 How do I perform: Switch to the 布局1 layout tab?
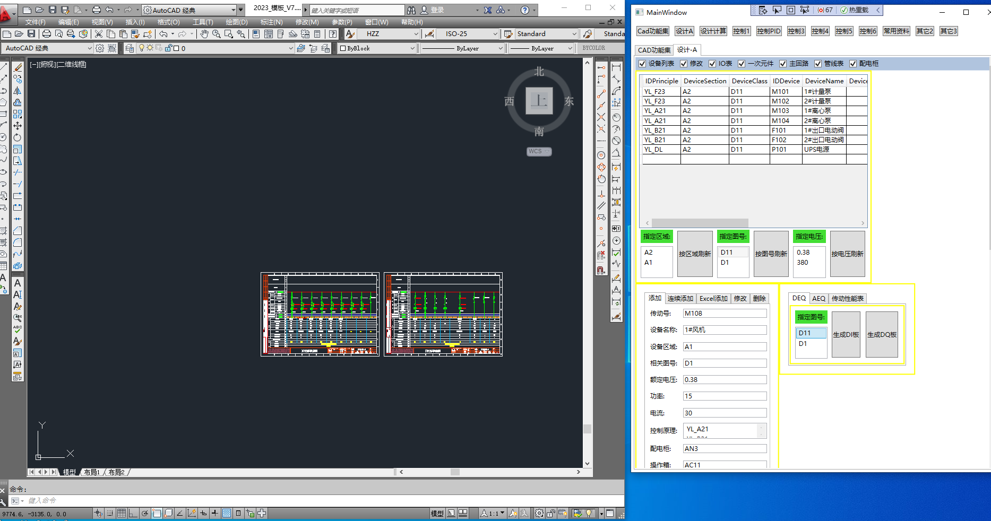[x=92, y=472]
